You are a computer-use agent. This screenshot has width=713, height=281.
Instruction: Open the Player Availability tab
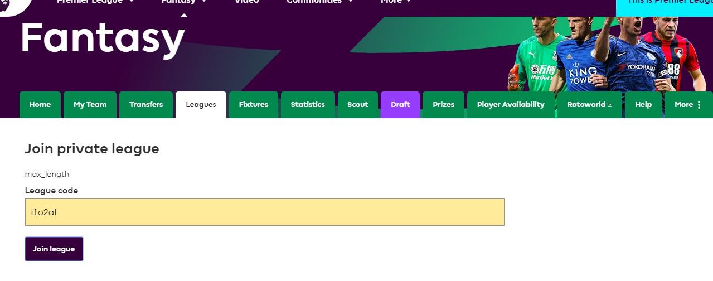click(511, 105)
